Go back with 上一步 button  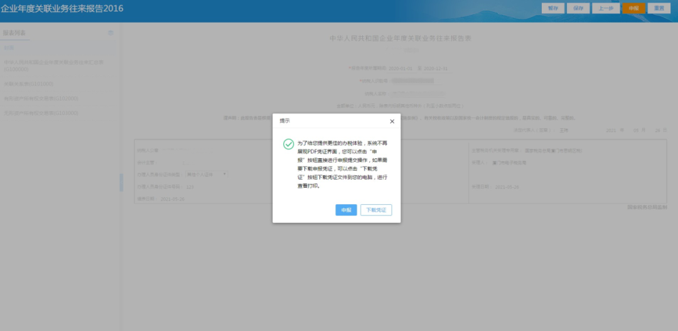[606, 8]
